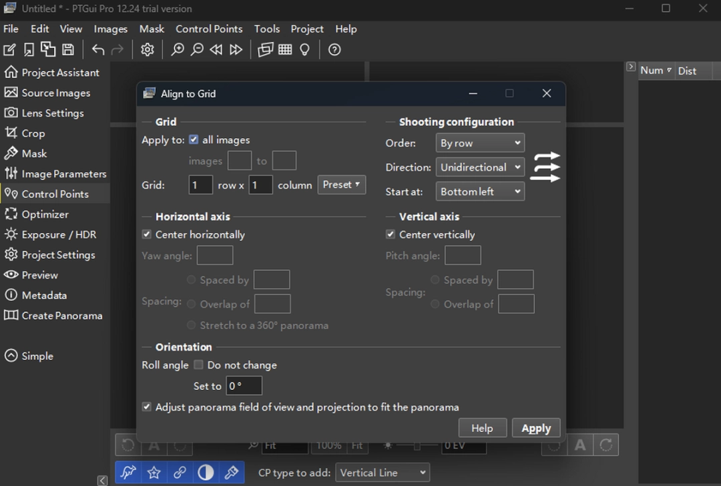Open the Order dropdown set to By row

(480, 142)
